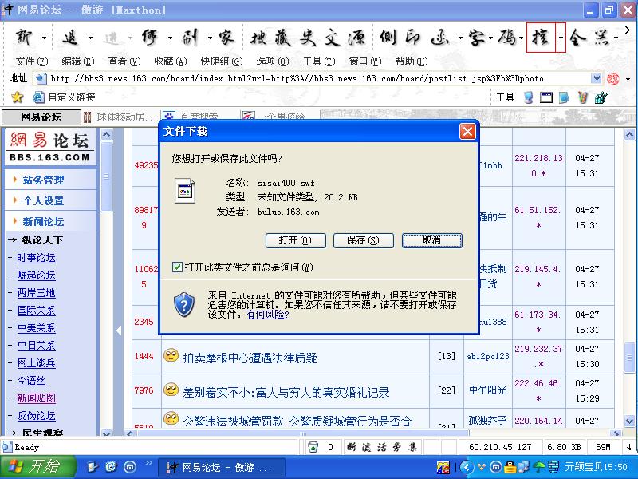
Task: Open the Windows 开始 Start button
Action: 37,467
